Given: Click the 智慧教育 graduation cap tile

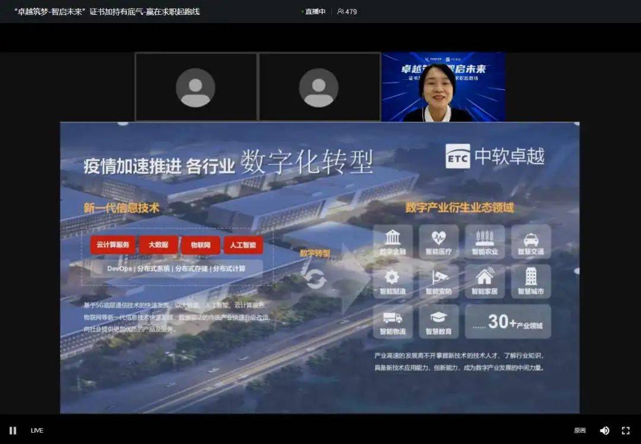Looking at the screenshot, I should (439, 321).
